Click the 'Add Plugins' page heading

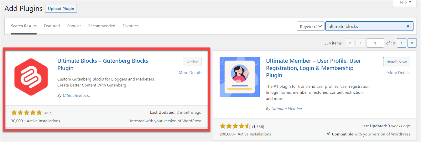click(x=23, y=8)
